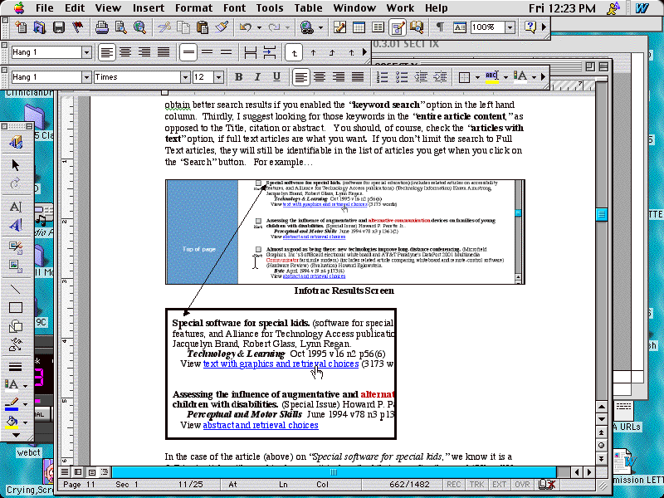Click the Line Style icon in palette
Image resolution: width=664 pixels, height=498 pixels.
16,367
